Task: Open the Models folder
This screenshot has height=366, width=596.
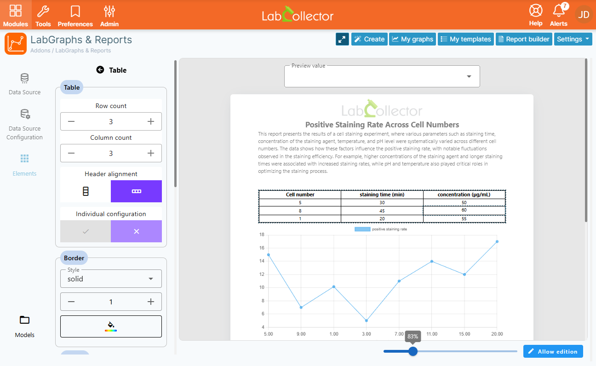Action: (25, 326)
